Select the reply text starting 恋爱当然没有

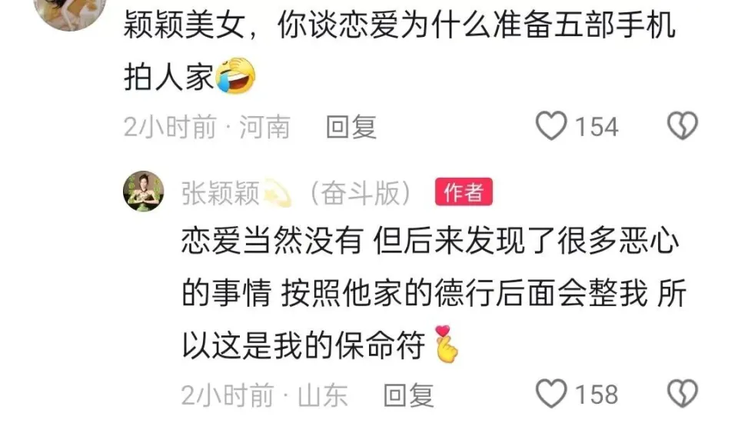tap(434, 294)
